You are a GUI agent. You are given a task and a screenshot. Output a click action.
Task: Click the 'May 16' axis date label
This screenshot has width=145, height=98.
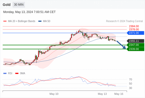[119, 94]
